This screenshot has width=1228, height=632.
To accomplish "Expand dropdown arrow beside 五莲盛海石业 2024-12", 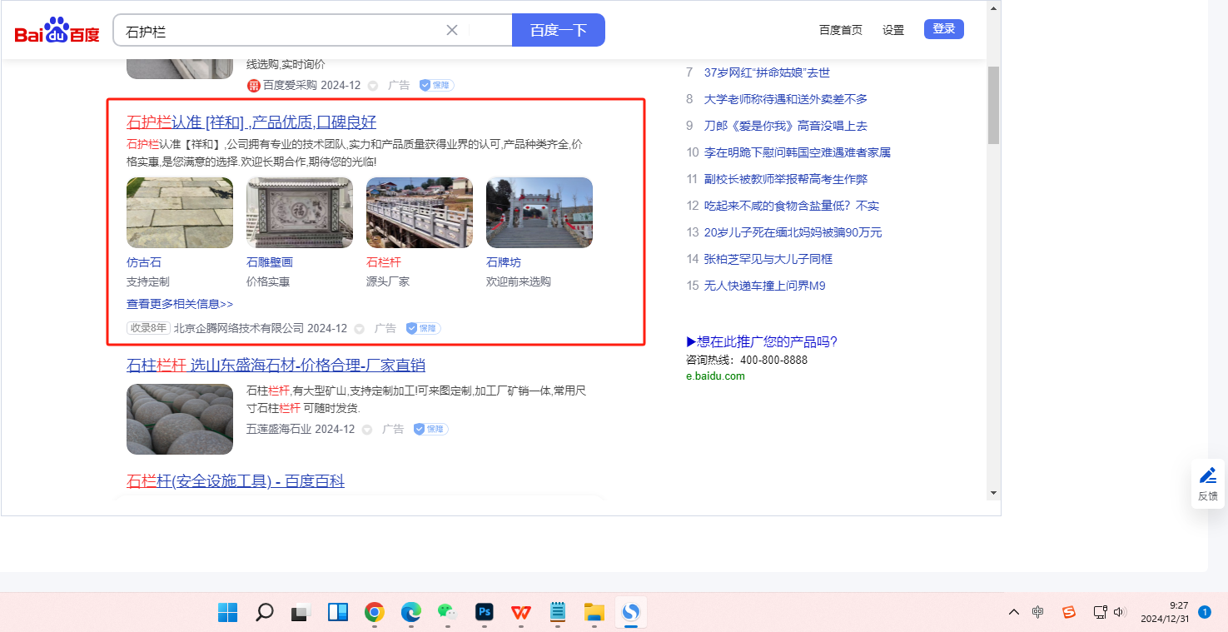I will pos(367,430).
